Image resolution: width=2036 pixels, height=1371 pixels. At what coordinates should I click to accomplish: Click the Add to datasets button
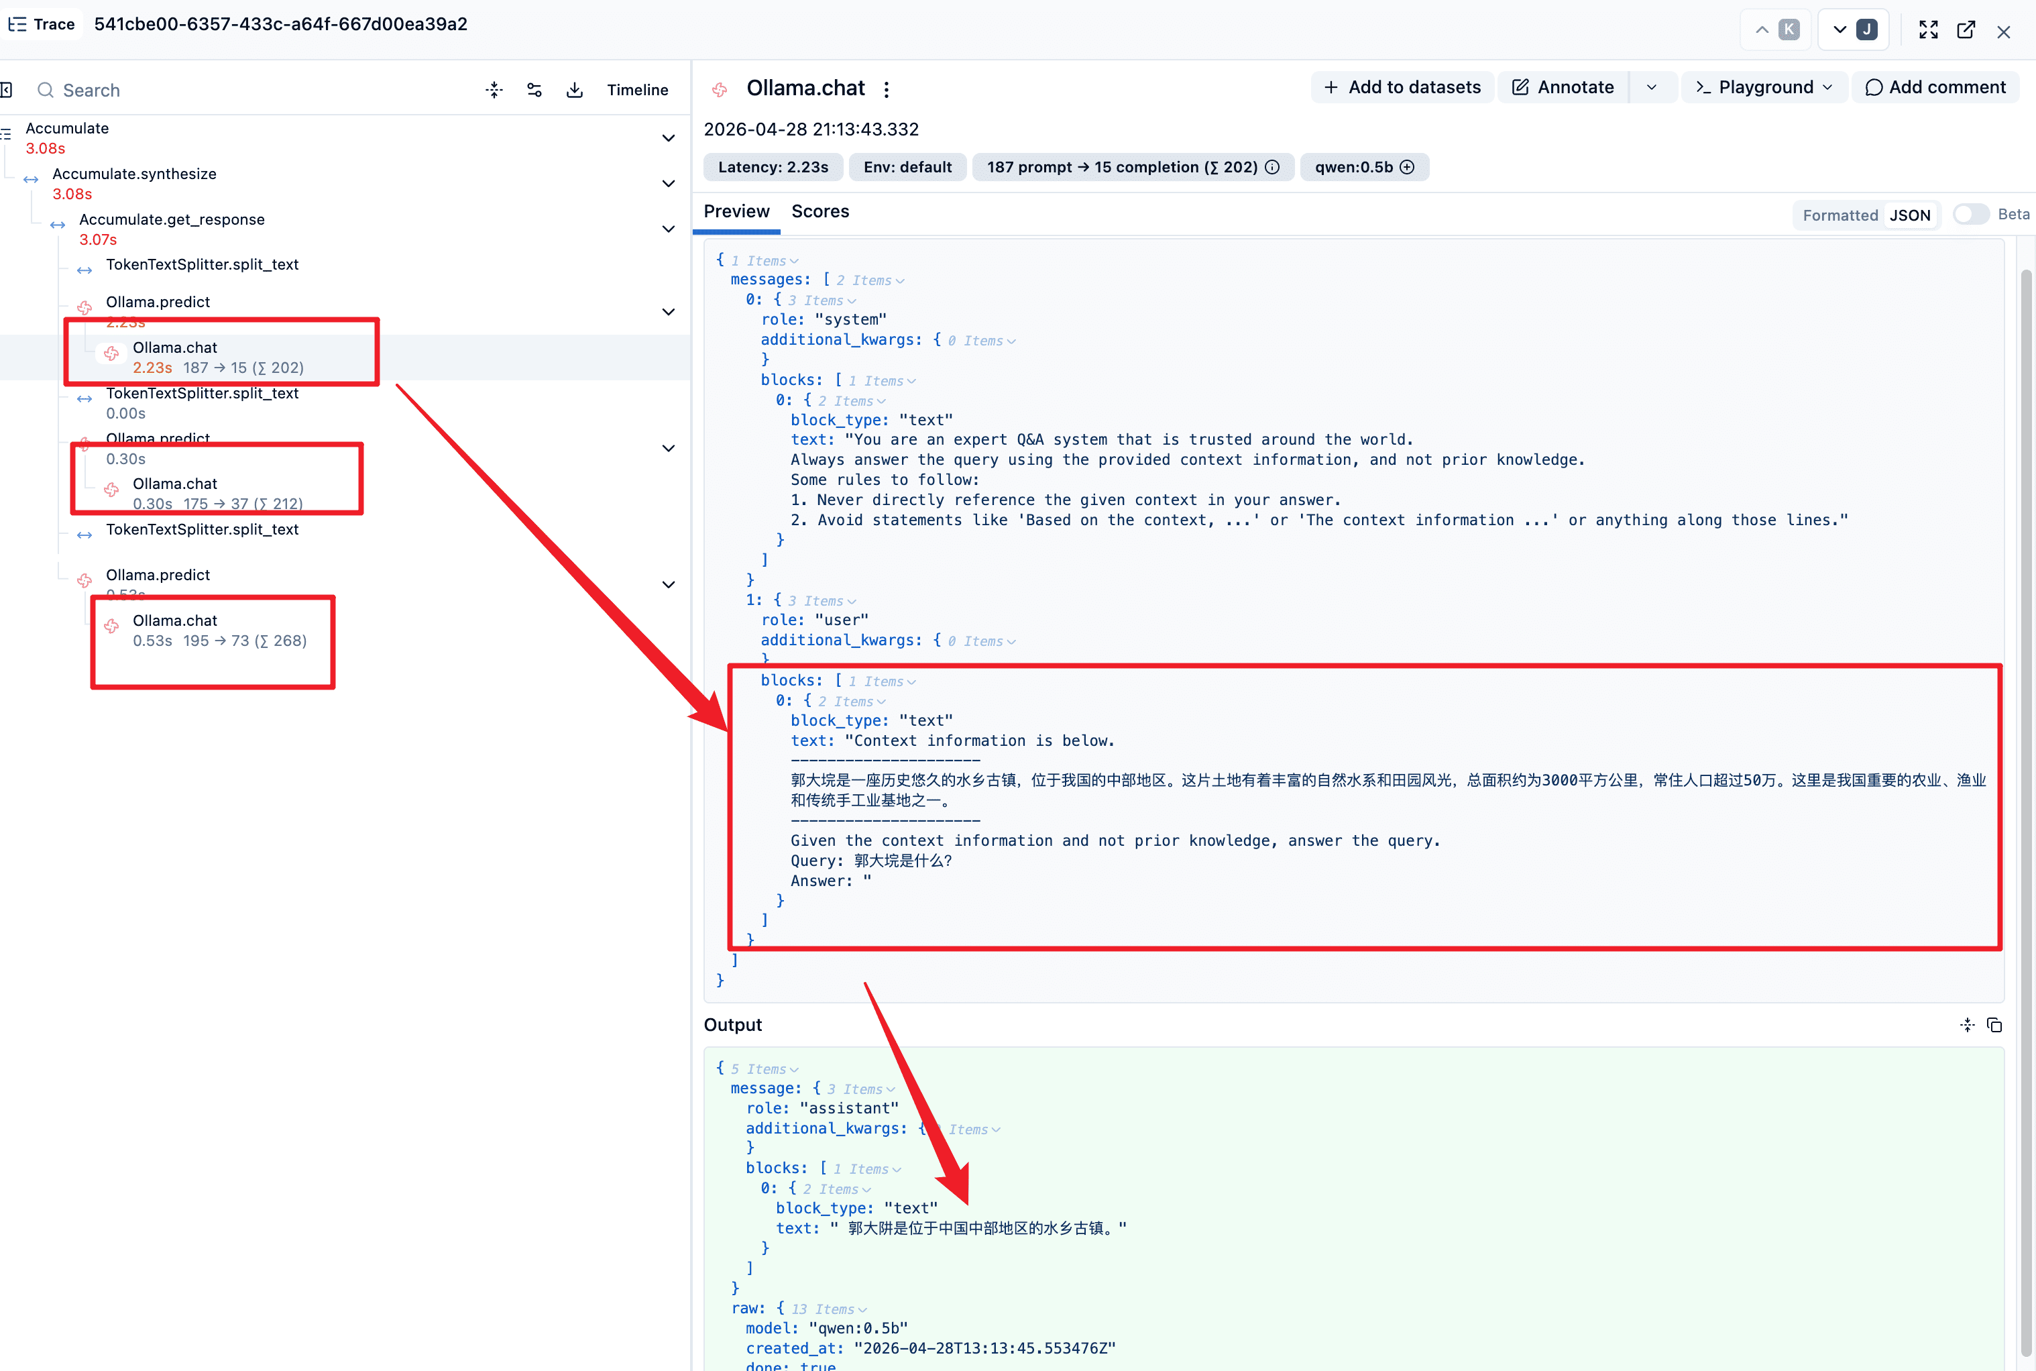[1402, 87]
